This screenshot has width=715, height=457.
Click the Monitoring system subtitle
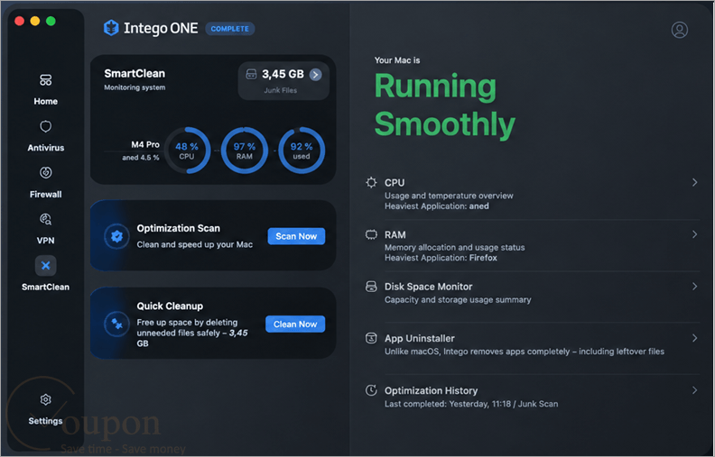(x=135, y=87)
